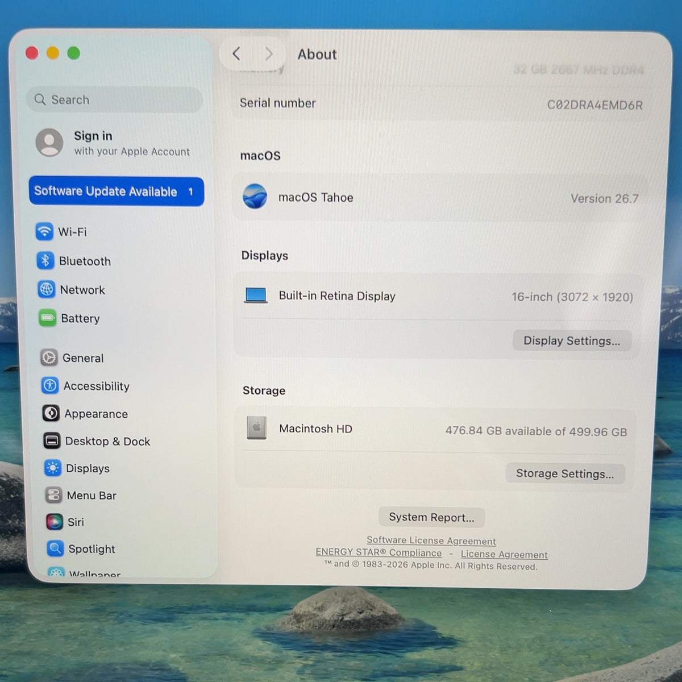Click in the Search field
The image size is (682, 682).
(x=114, y=99)
